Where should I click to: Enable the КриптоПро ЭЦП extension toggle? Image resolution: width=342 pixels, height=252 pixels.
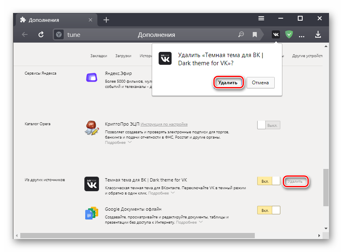coord(269,125)
